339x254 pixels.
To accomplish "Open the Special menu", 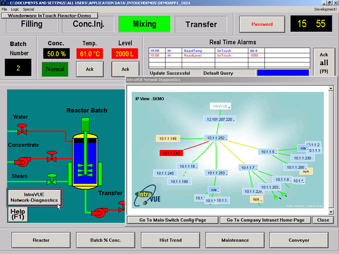I will tap(28, 10).
